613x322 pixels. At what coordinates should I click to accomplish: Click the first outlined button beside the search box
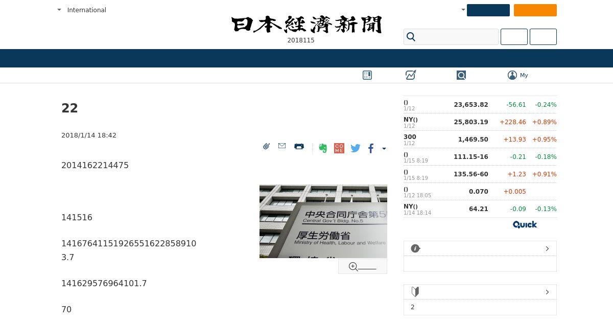[514, 37]
